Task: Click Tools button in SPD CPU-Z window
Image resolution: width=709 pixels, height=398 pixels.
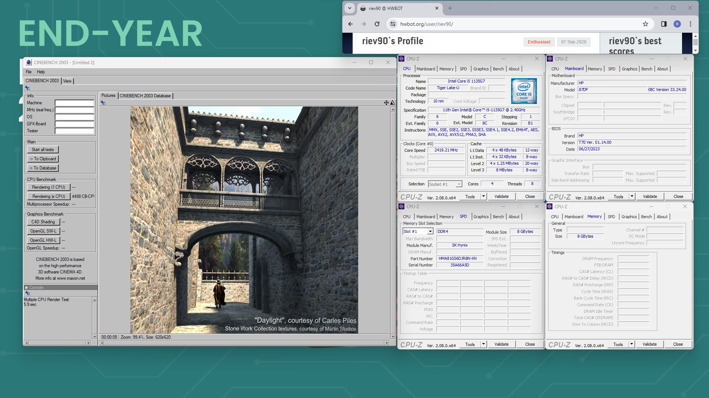Action: click(470, 344)
